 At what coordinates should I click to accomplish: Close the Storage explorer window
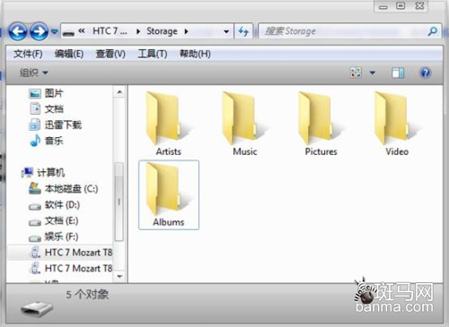coord(419,6)
